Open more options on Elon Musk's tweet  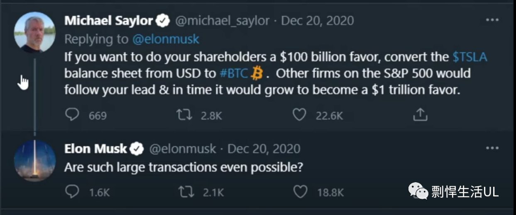[x=492, y=147]
